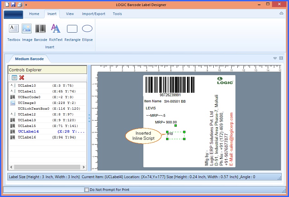Image resolution: width=289 pixels, height=197 pixels.
Task: Toggle Do Not Prompt For Print checkbox
Action: [87, 190]
